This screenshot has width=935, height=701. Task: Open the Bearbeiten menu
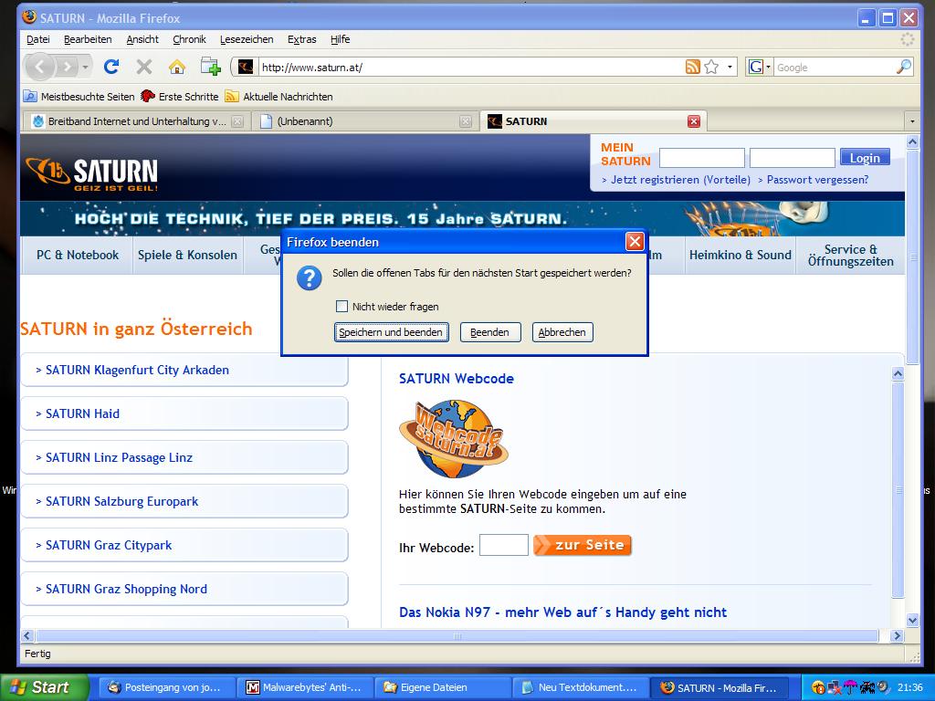point(88,39)
